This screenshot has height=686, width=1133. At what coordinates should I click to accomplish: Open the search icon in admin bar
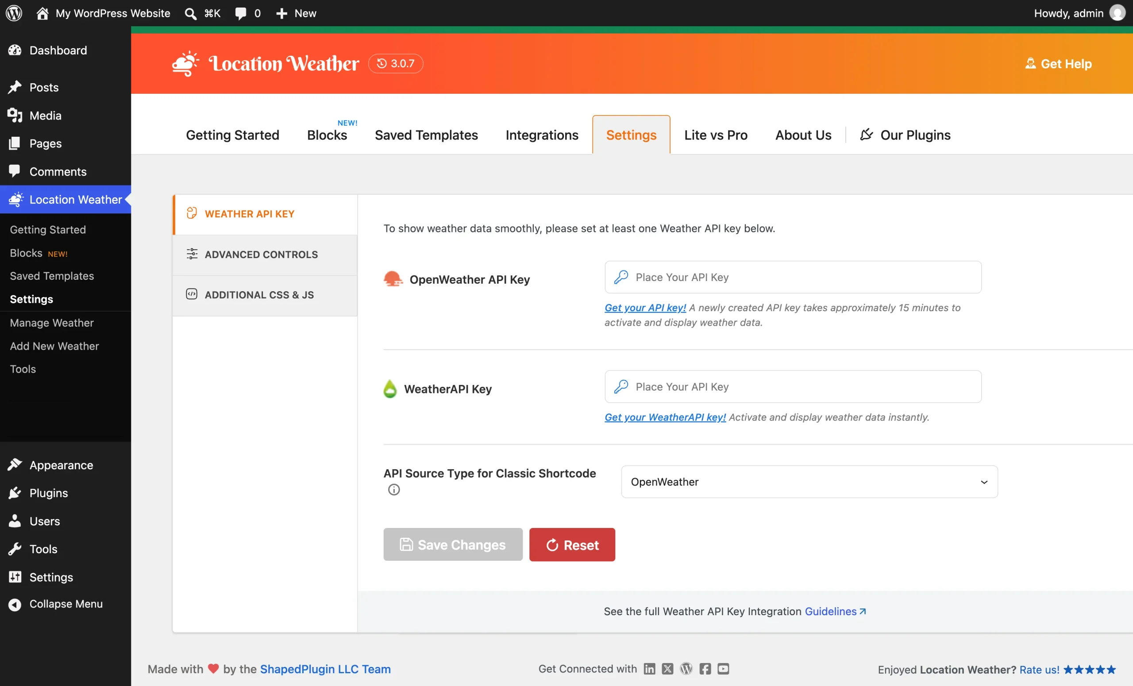click(x=190, y=13)
